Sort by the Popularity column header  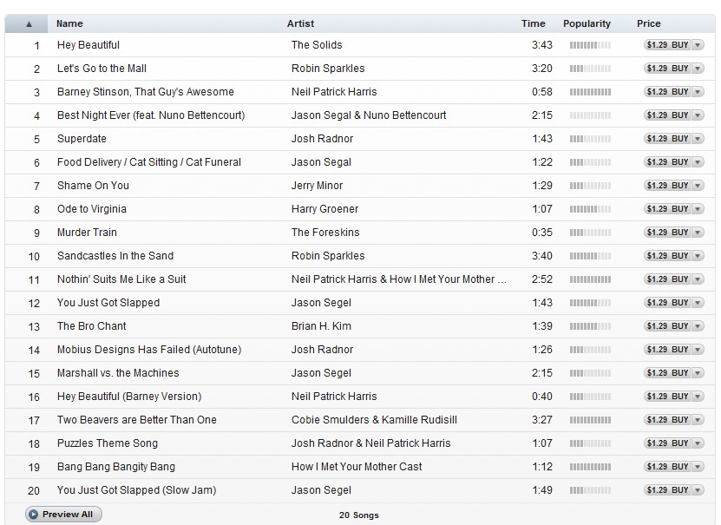[587, 23]
